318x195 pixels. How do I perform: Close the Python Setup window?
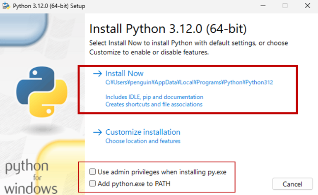[307, 6]
